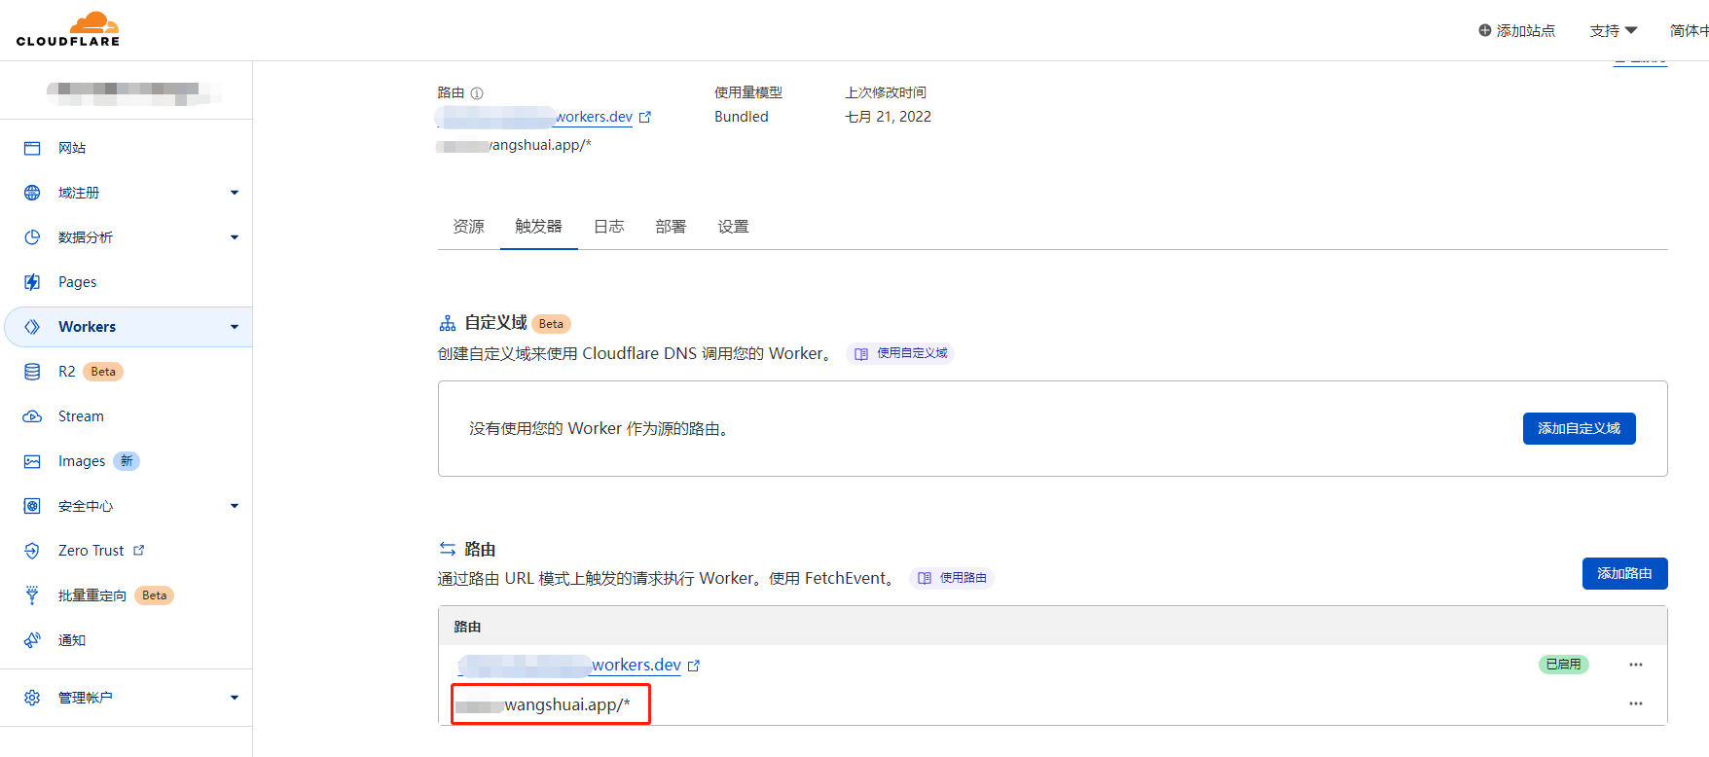The width and height of the screenshot is (1709, 757).
Task: Switch to the 资源 tab
Action: (x=469, y=227)
